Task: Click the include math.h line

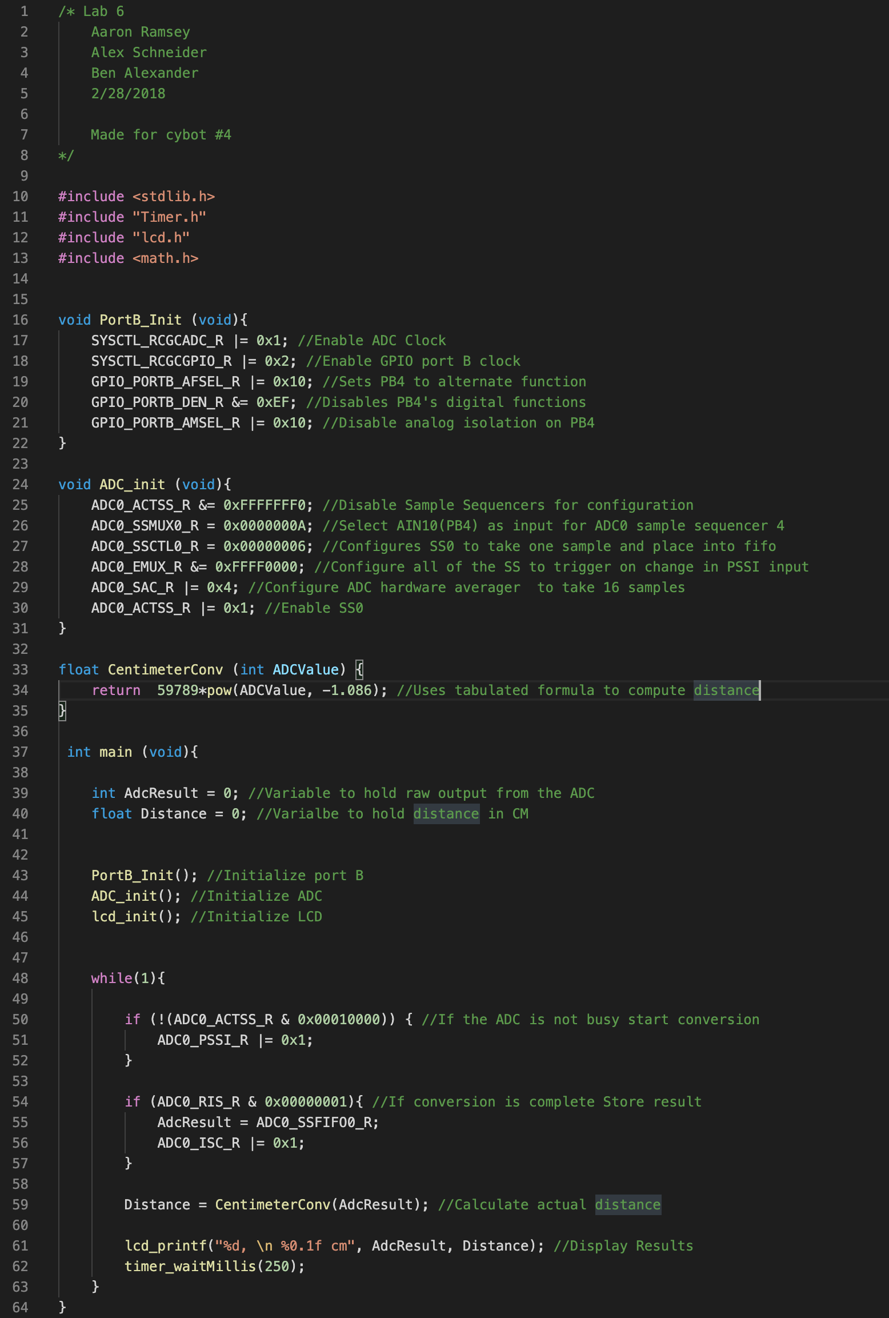Action: pos(128,258)
